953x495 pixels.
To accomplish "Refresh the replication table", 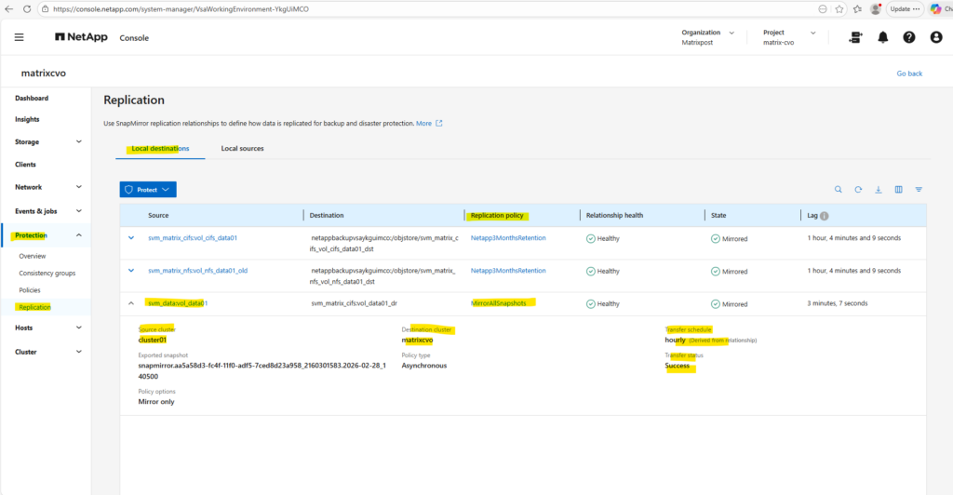I will click(858, 190).
